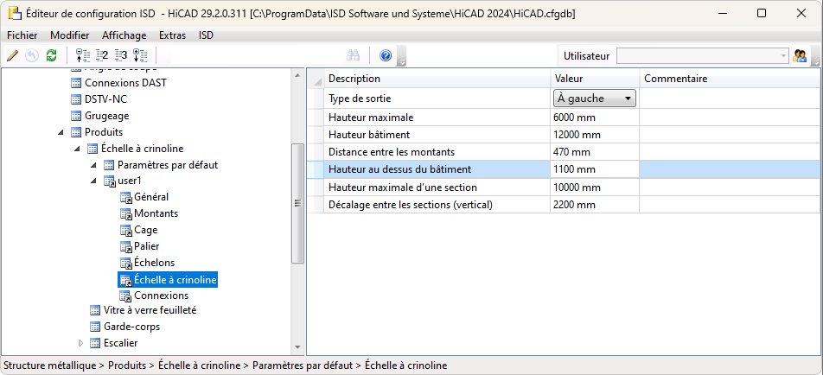Select the Cage tree item
This screenshot has height=375, width=823.
(x=145, y=230)
